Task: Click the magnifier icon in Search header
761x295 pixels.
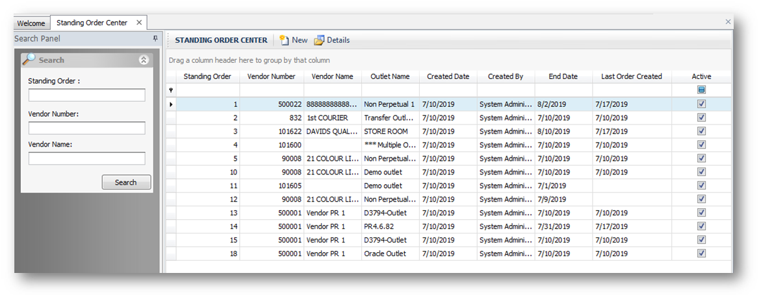Action: pos(29,60)
